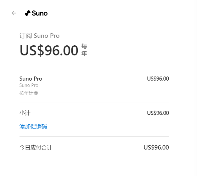The height and width of the screenshot is (176, 197).
Task: Click the Suno brand name text
Action: (40, 13)
